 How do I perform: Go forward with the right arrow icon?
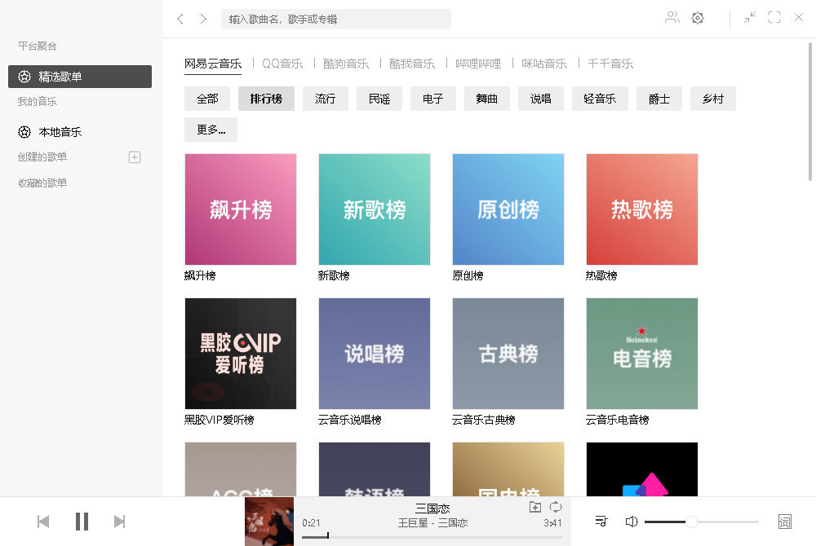[x=203, y=20]
